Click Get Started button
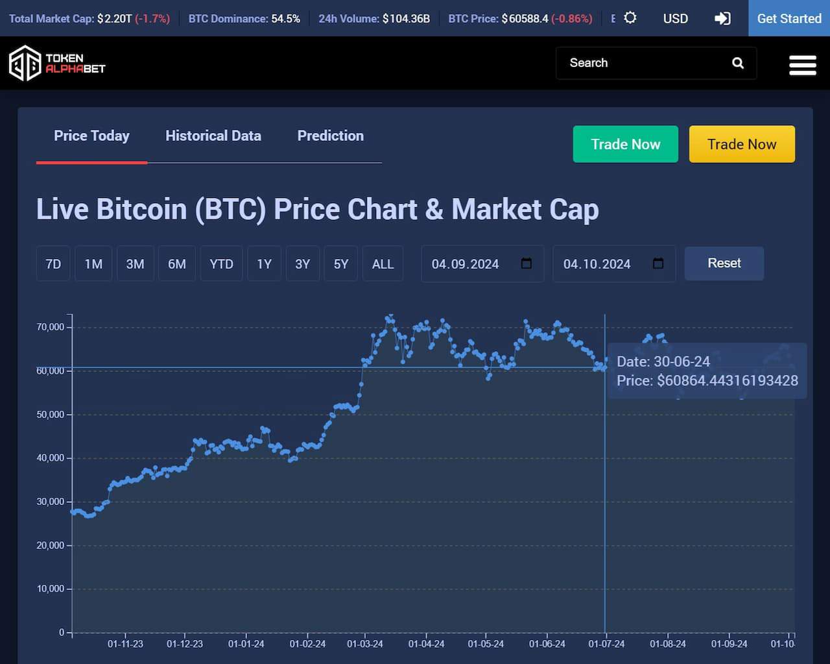This screenshot has width=830, height=664. pyautogui.click(x=789, y=18)
